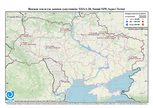
Task: Click the legend's large red circle
Action: 143,21
